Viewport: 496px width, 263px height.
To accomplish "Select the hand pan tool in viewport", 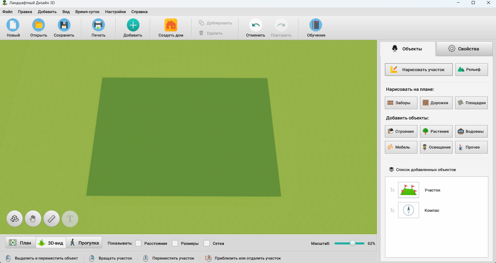I will 33,219.
